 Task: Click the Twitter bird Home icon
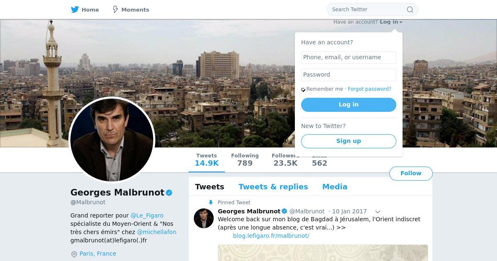coord(75,10)
